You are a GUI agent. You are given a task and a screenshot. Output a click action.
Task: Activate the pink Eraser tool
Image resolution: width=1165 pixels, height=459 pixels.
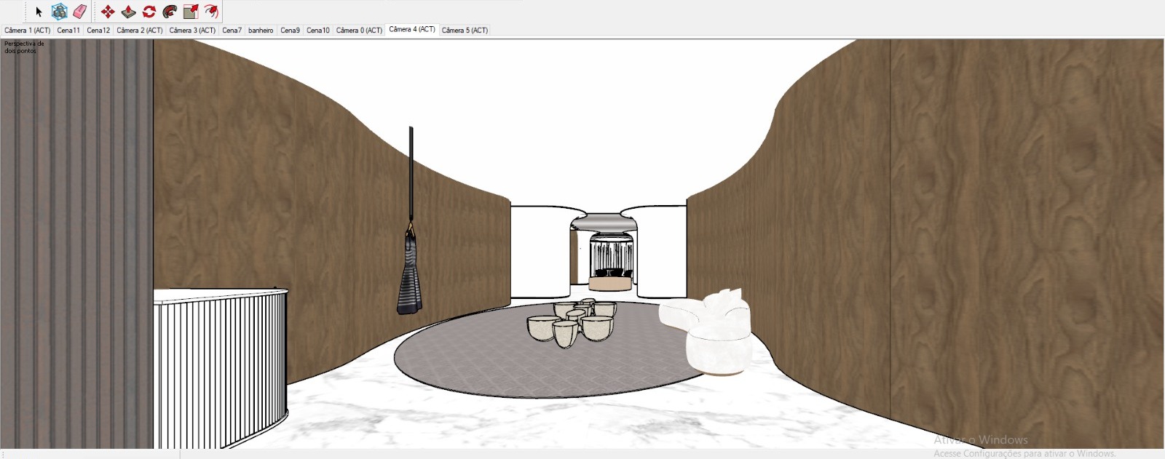tap(80, 12)
